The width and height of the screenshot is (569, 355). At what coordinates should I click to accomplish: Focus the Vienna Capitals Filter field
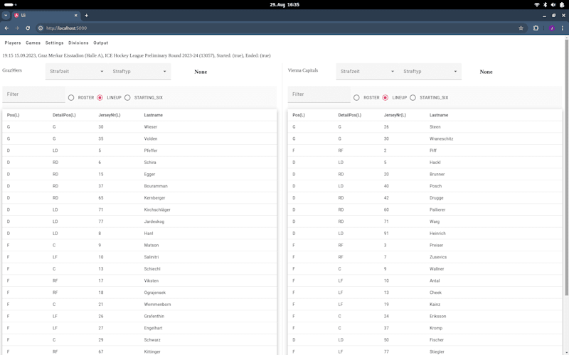(319, 94)
